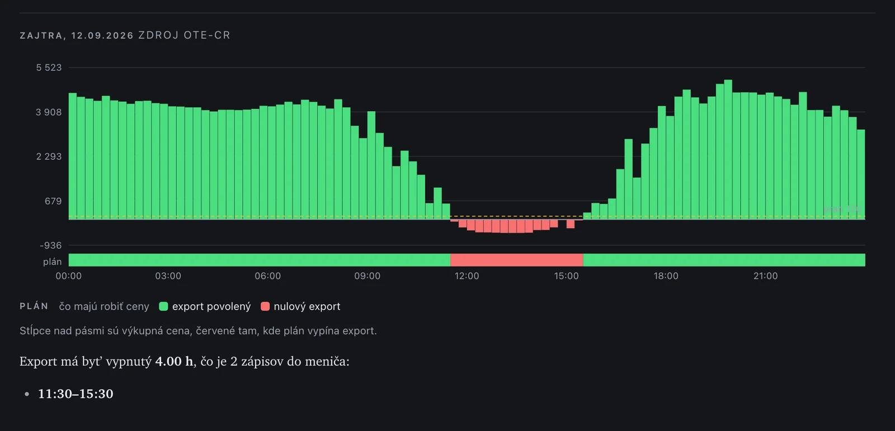
Task: Click the faint 'prah 120' threshold label
Action: pyautogui.click(x=843, y=209)
